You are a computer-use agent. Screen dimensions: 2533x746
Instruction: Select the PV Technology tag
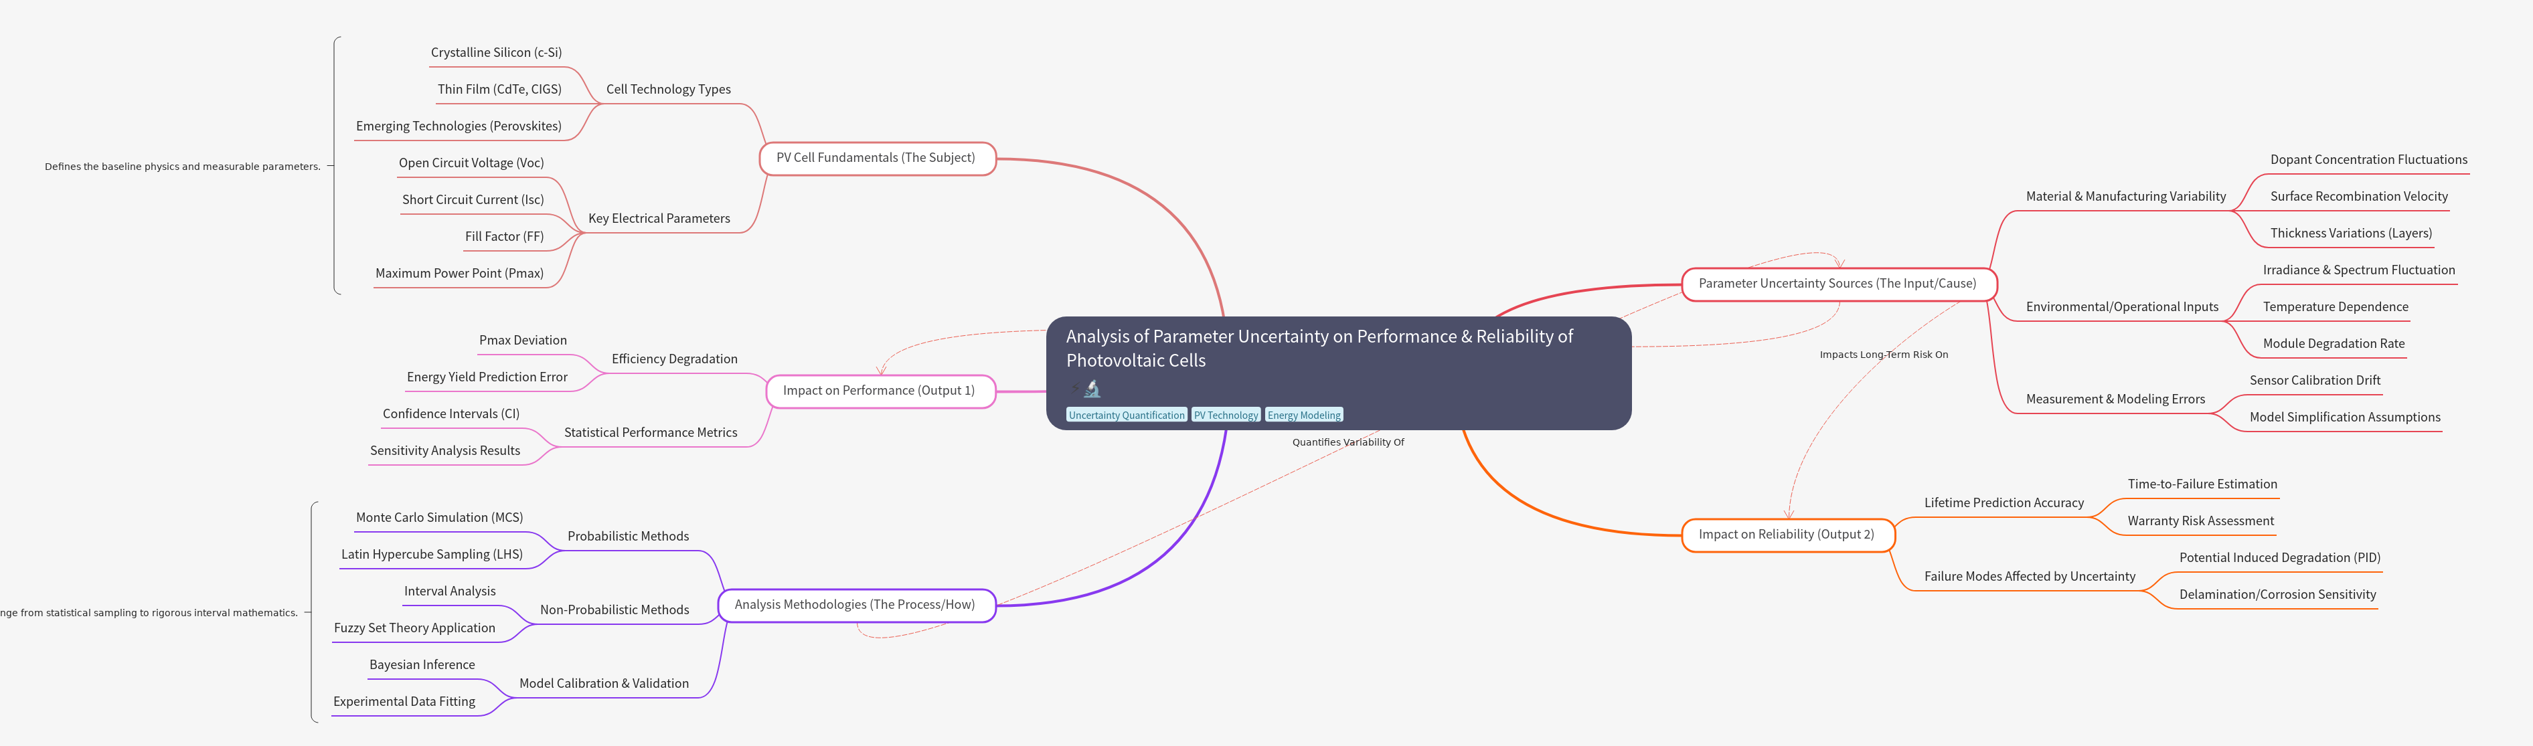(x=1225, y=415)
